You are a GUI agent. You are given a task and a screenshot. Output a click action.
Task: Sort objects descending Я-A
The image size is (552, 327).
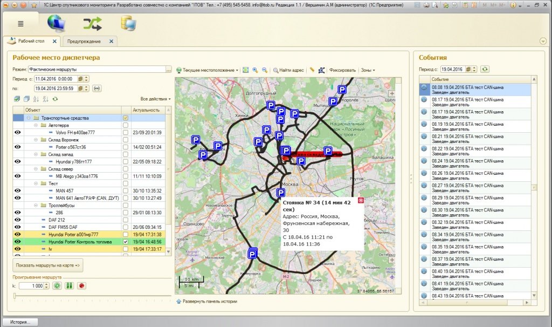[45, 99]
